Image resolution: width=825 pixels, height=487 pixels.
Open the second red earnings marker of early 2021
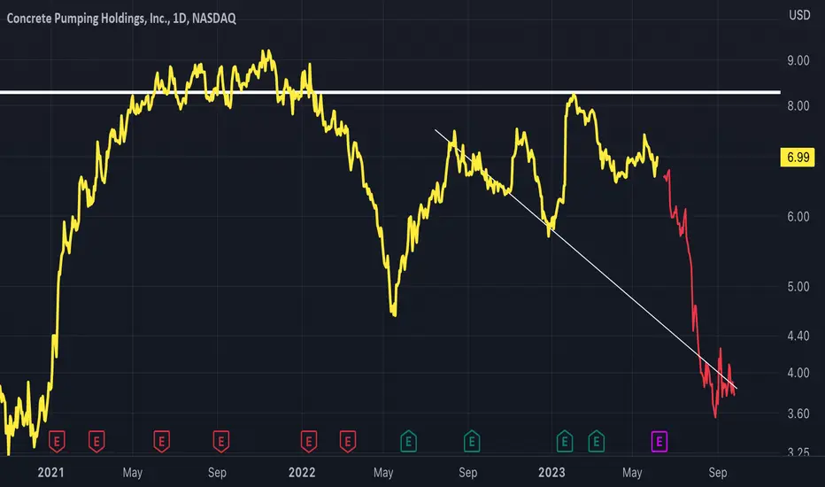96,441
